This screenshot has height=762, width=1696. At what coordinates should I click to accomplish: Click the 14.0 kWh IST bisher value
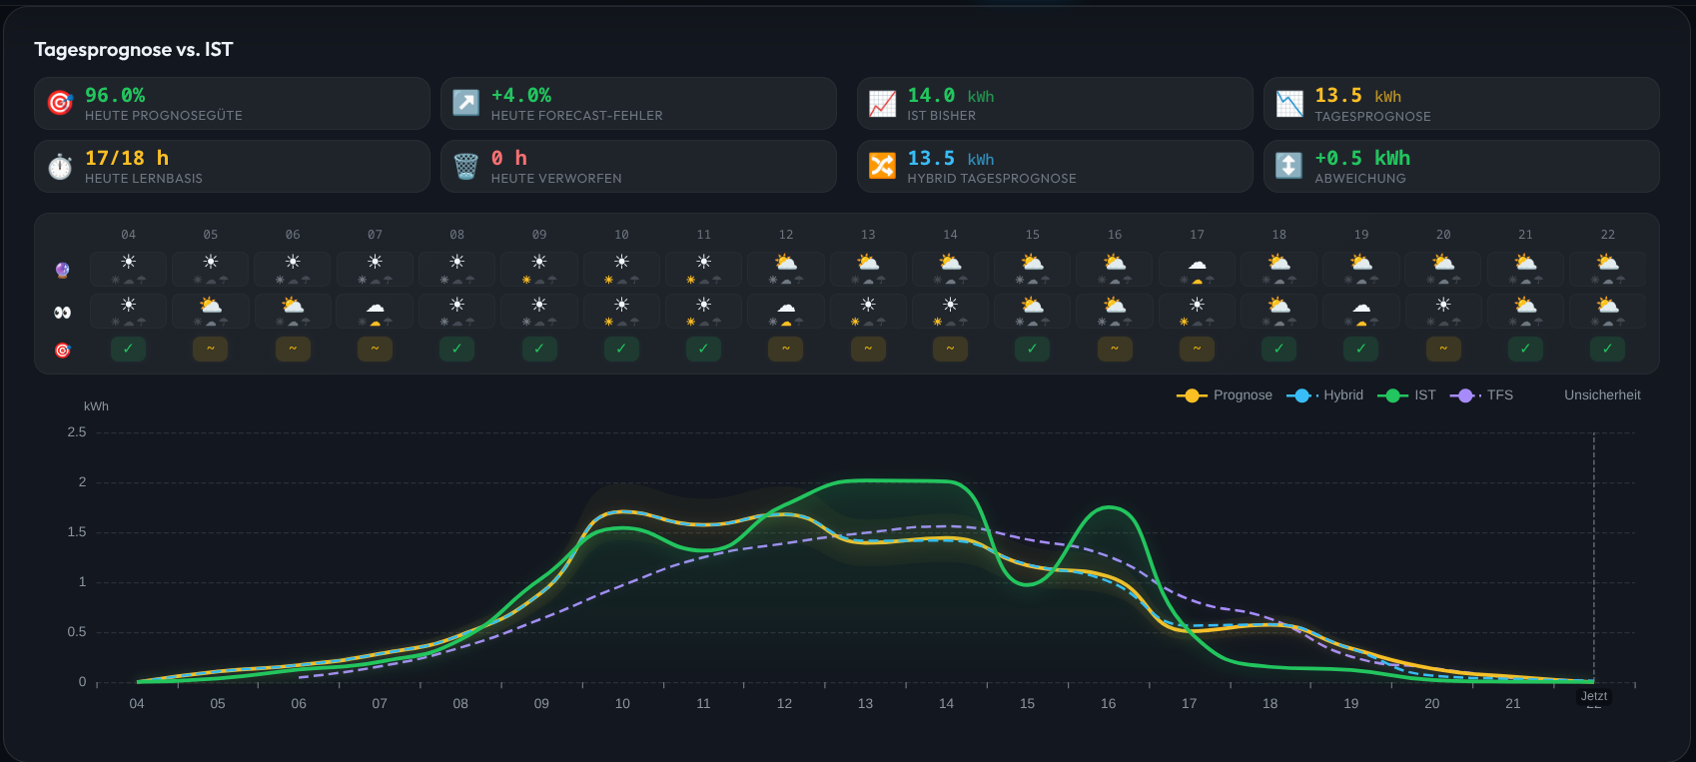pyautogui.click(x=951, y=95)
